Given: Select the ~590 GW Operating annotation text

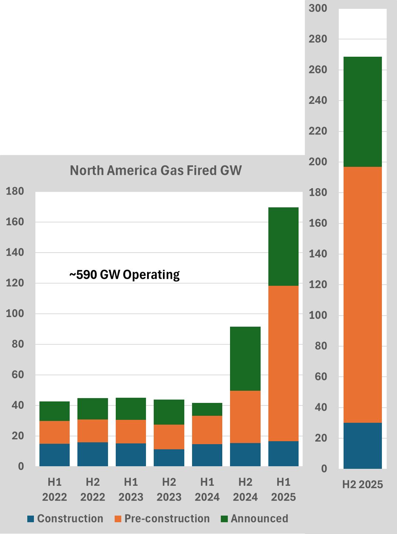Looking at the screenshot, I should 125,275.
